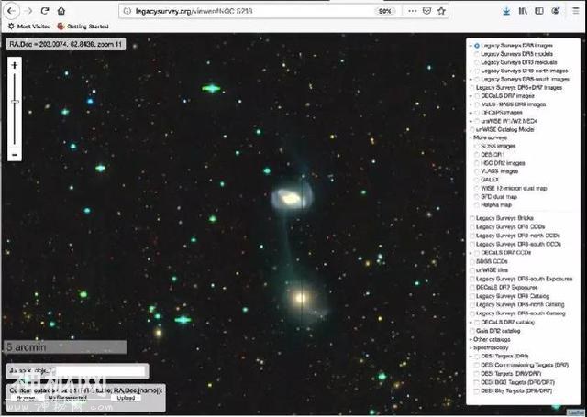Enable the Legacy Surveys Bricks checkbox
The height and width of the screenshot is (417, 587).
coord(471,219)
